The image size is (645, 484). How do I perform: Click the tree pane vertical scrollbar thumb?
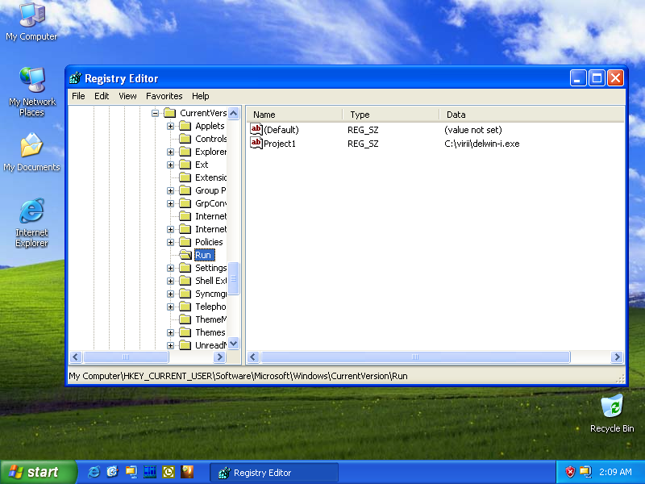click(234, 278)
